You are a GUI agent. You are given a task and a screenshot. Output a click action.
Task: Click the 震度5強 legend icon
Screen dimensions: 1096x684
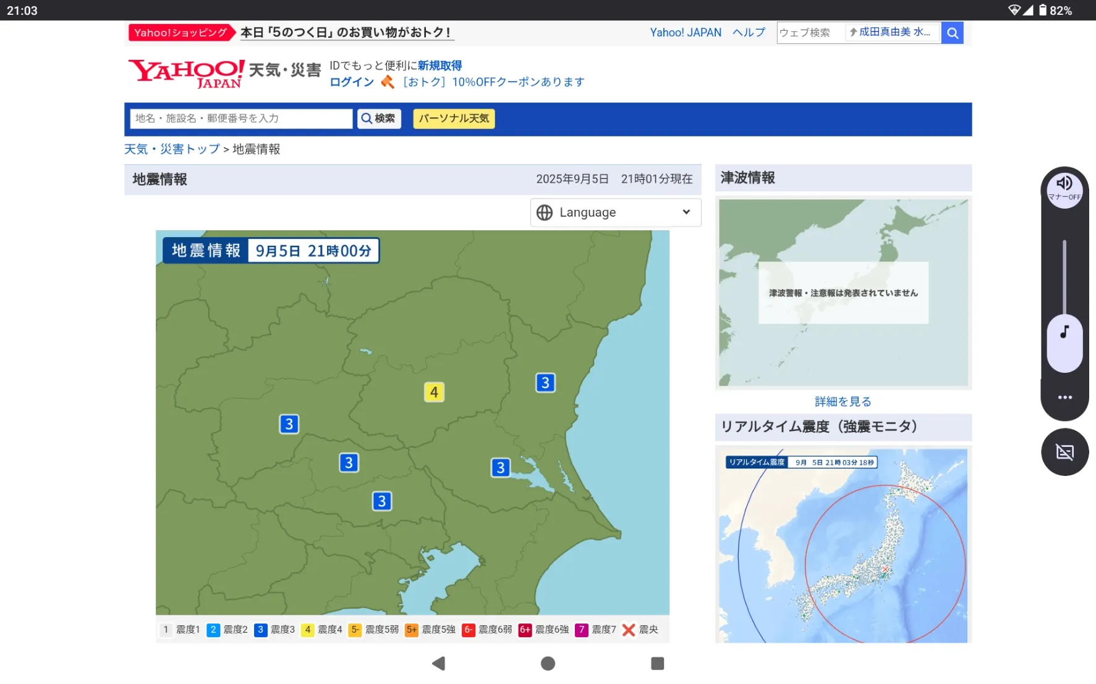click(x=412, y=630)
